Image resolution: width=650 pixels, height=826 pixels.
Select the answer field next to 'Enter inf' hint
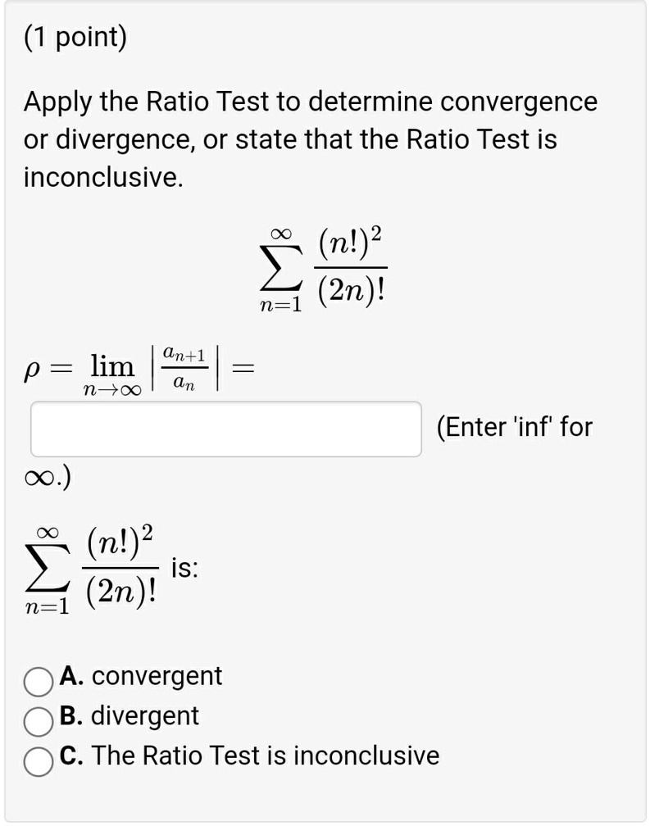tap(225, 427)
